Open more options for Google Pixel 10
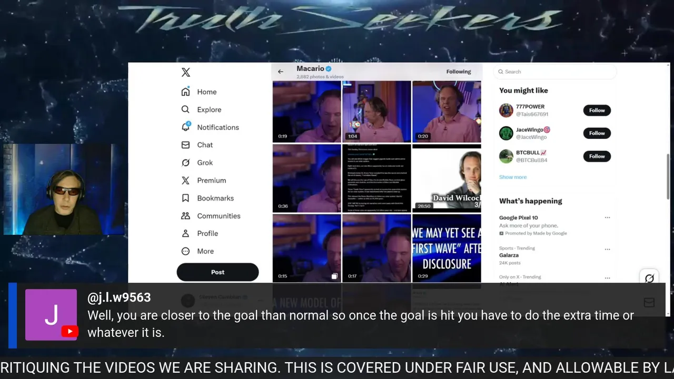The height and width of the screenshot is (379, 674). tap(607, 217)
